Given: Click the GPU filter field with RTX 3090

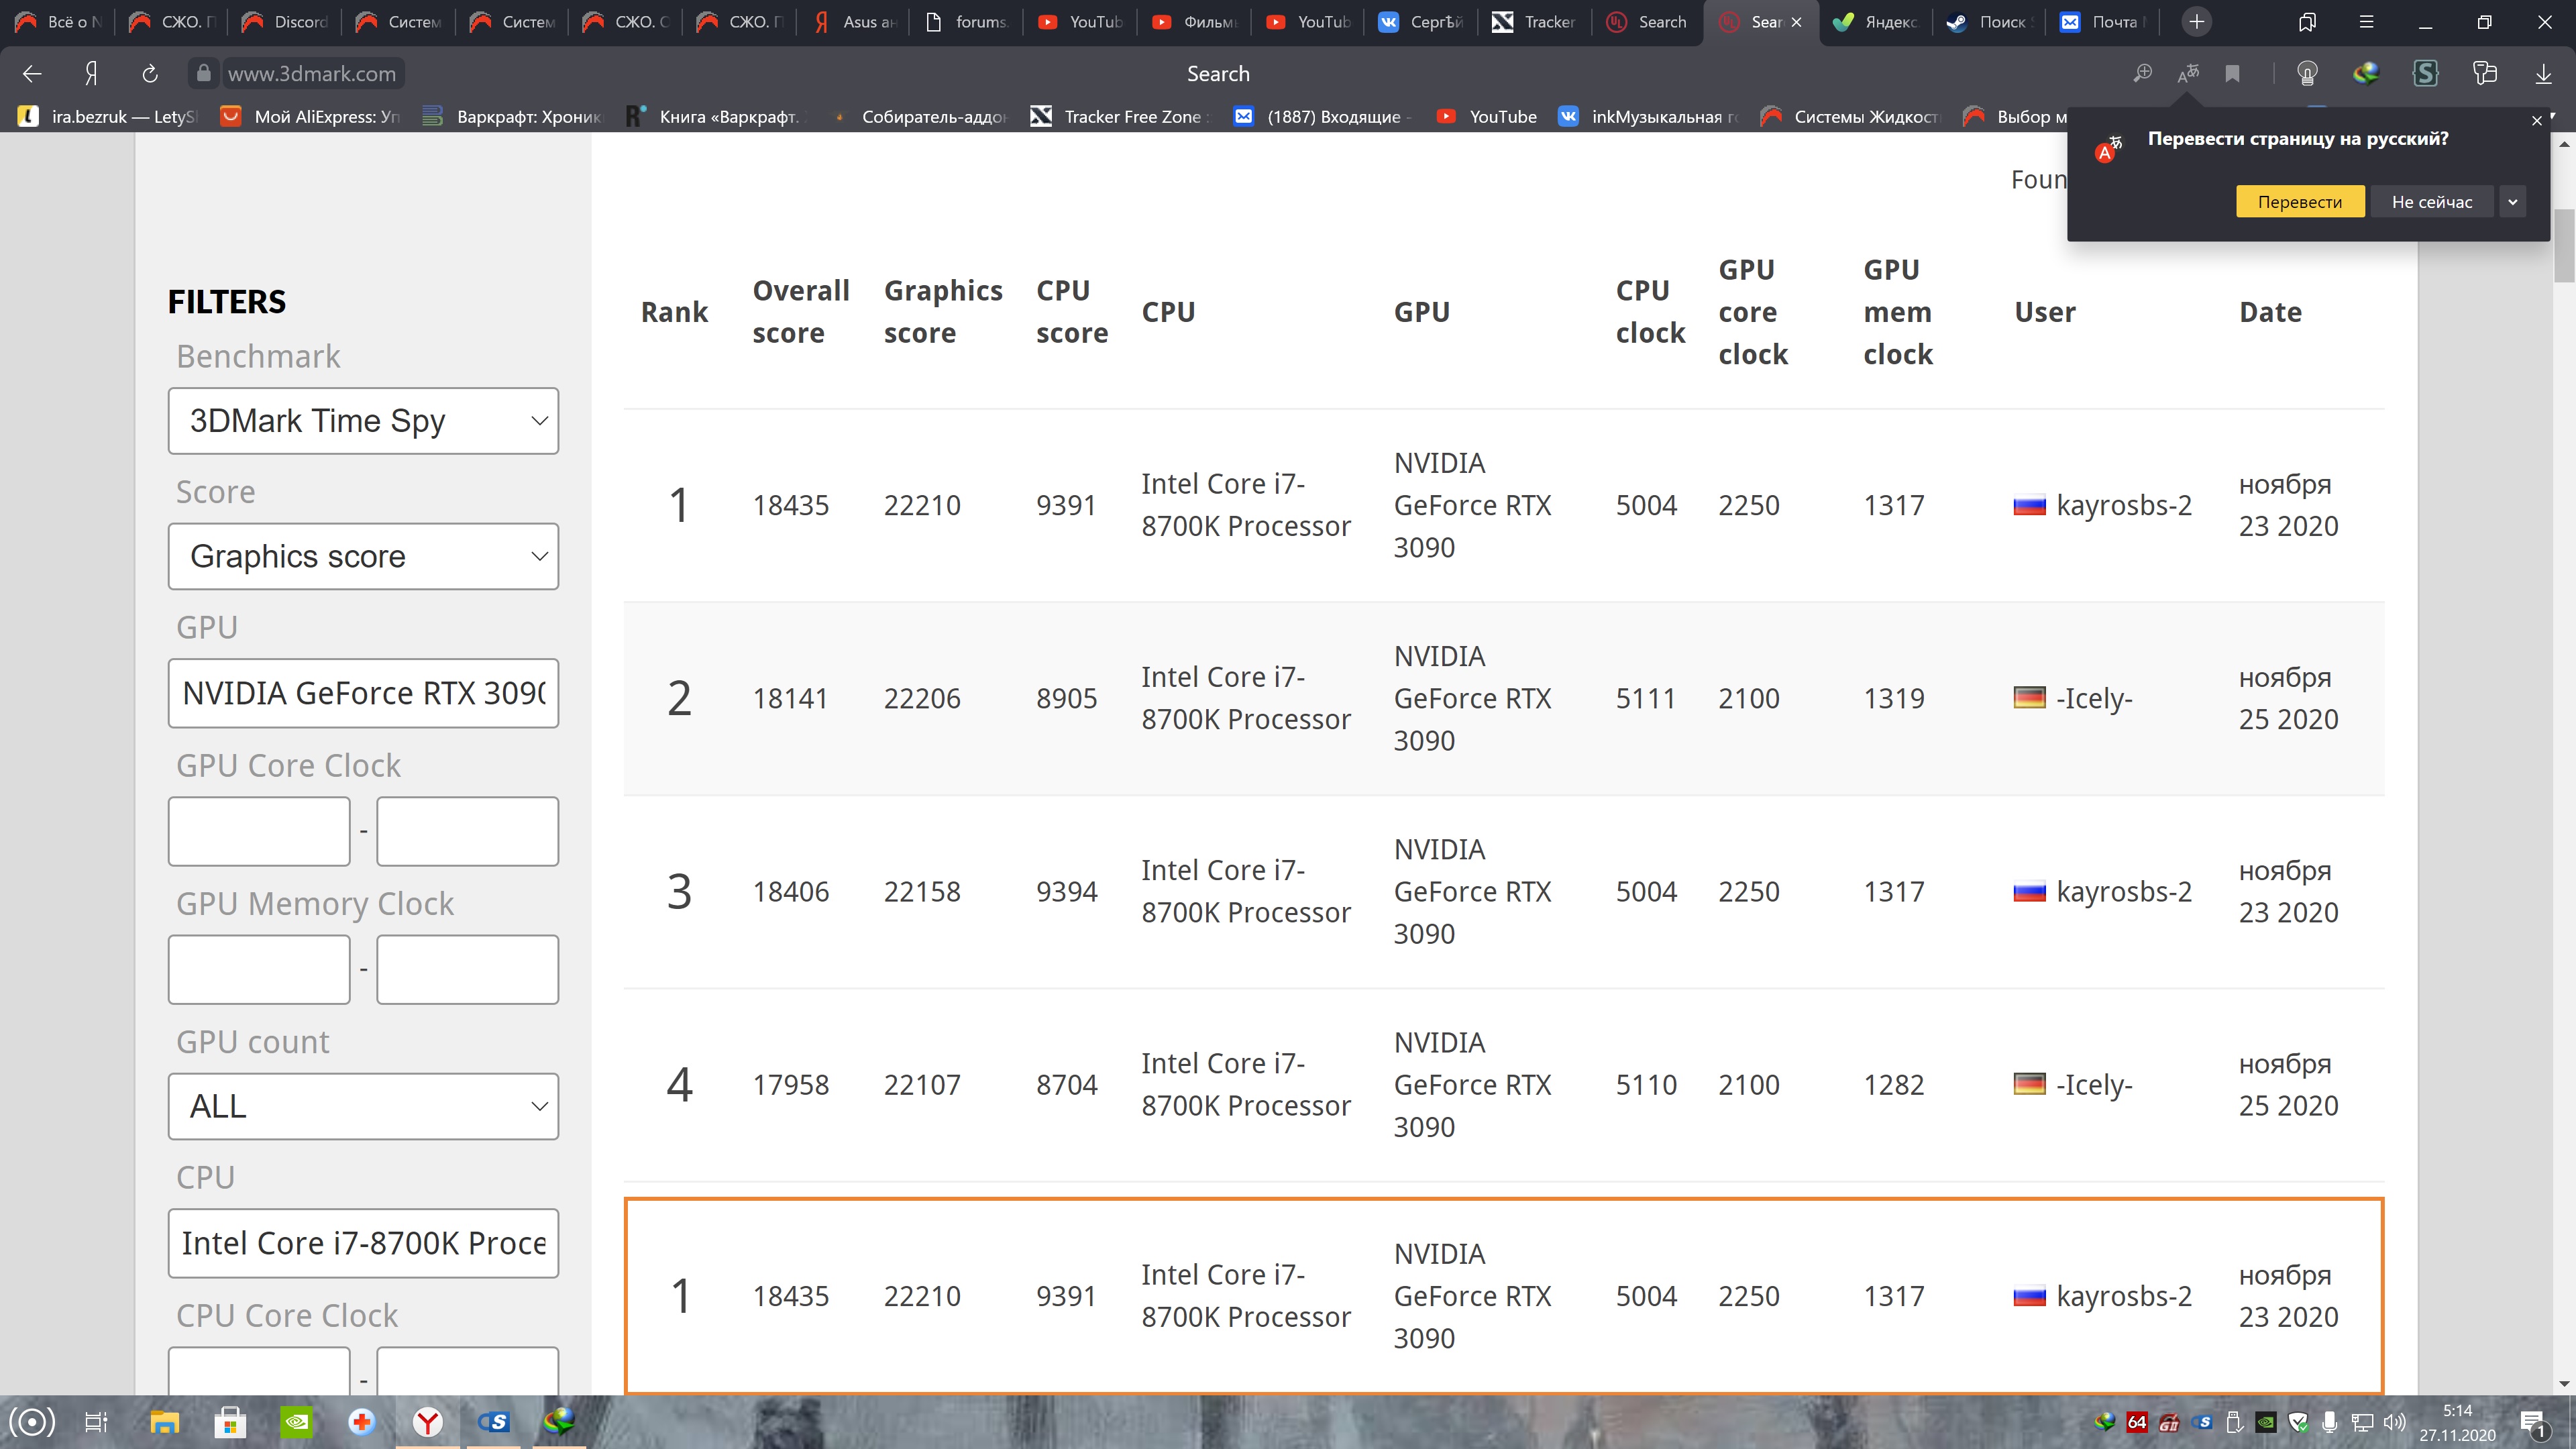Looking at the screenshot, I should (363, 693).
